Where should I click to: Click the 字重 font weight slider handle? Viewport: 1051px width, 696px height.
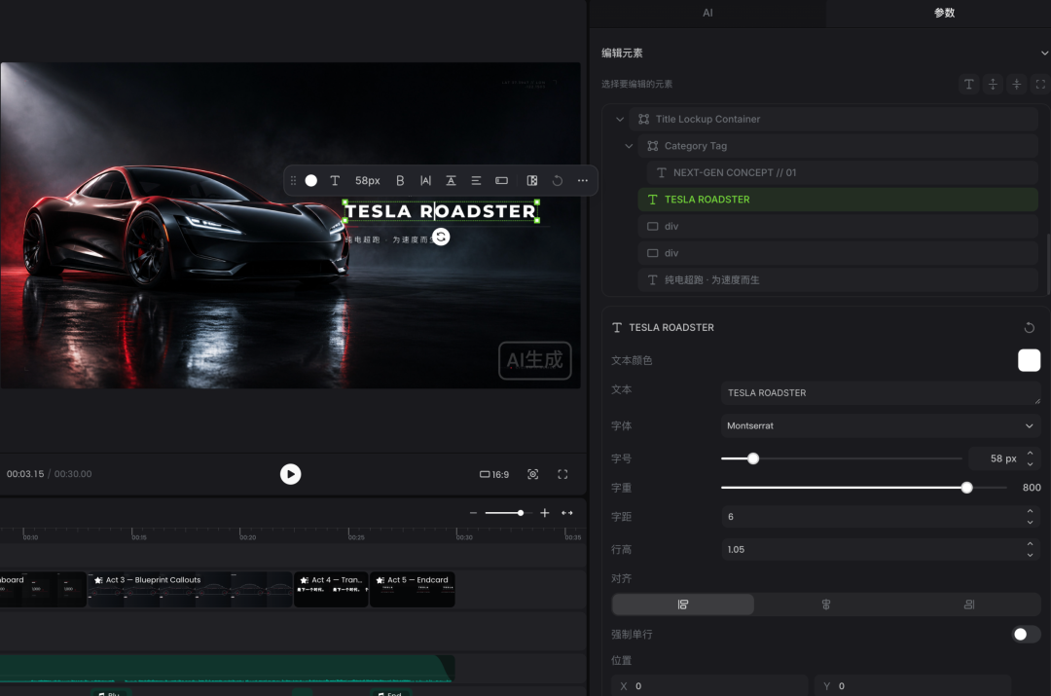(966, 488)
